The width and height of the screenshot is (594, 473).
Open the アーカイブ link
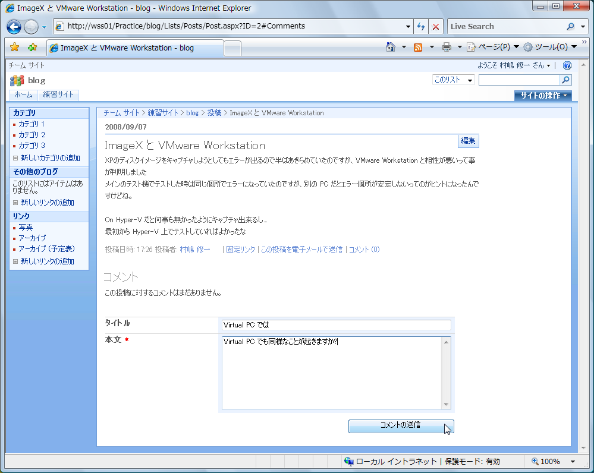32,238
